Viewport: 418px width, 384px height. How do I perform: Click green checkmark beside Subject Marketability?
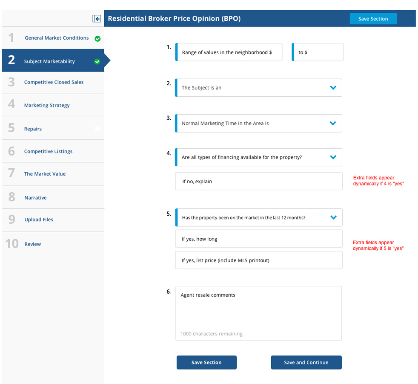[97, 62]
